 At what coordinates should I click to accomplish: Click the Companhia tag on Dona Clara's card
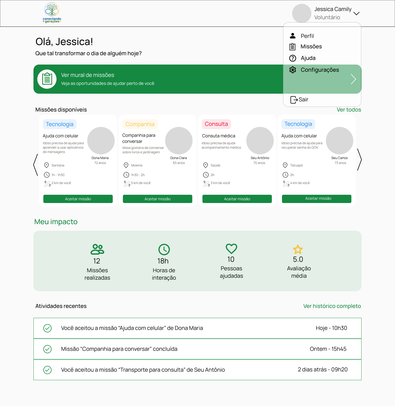coord(140,124)
